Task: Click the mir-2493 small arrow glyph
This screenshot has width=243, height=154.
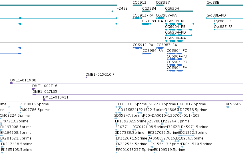Action: pyautogui.click(x=112, y=11)
